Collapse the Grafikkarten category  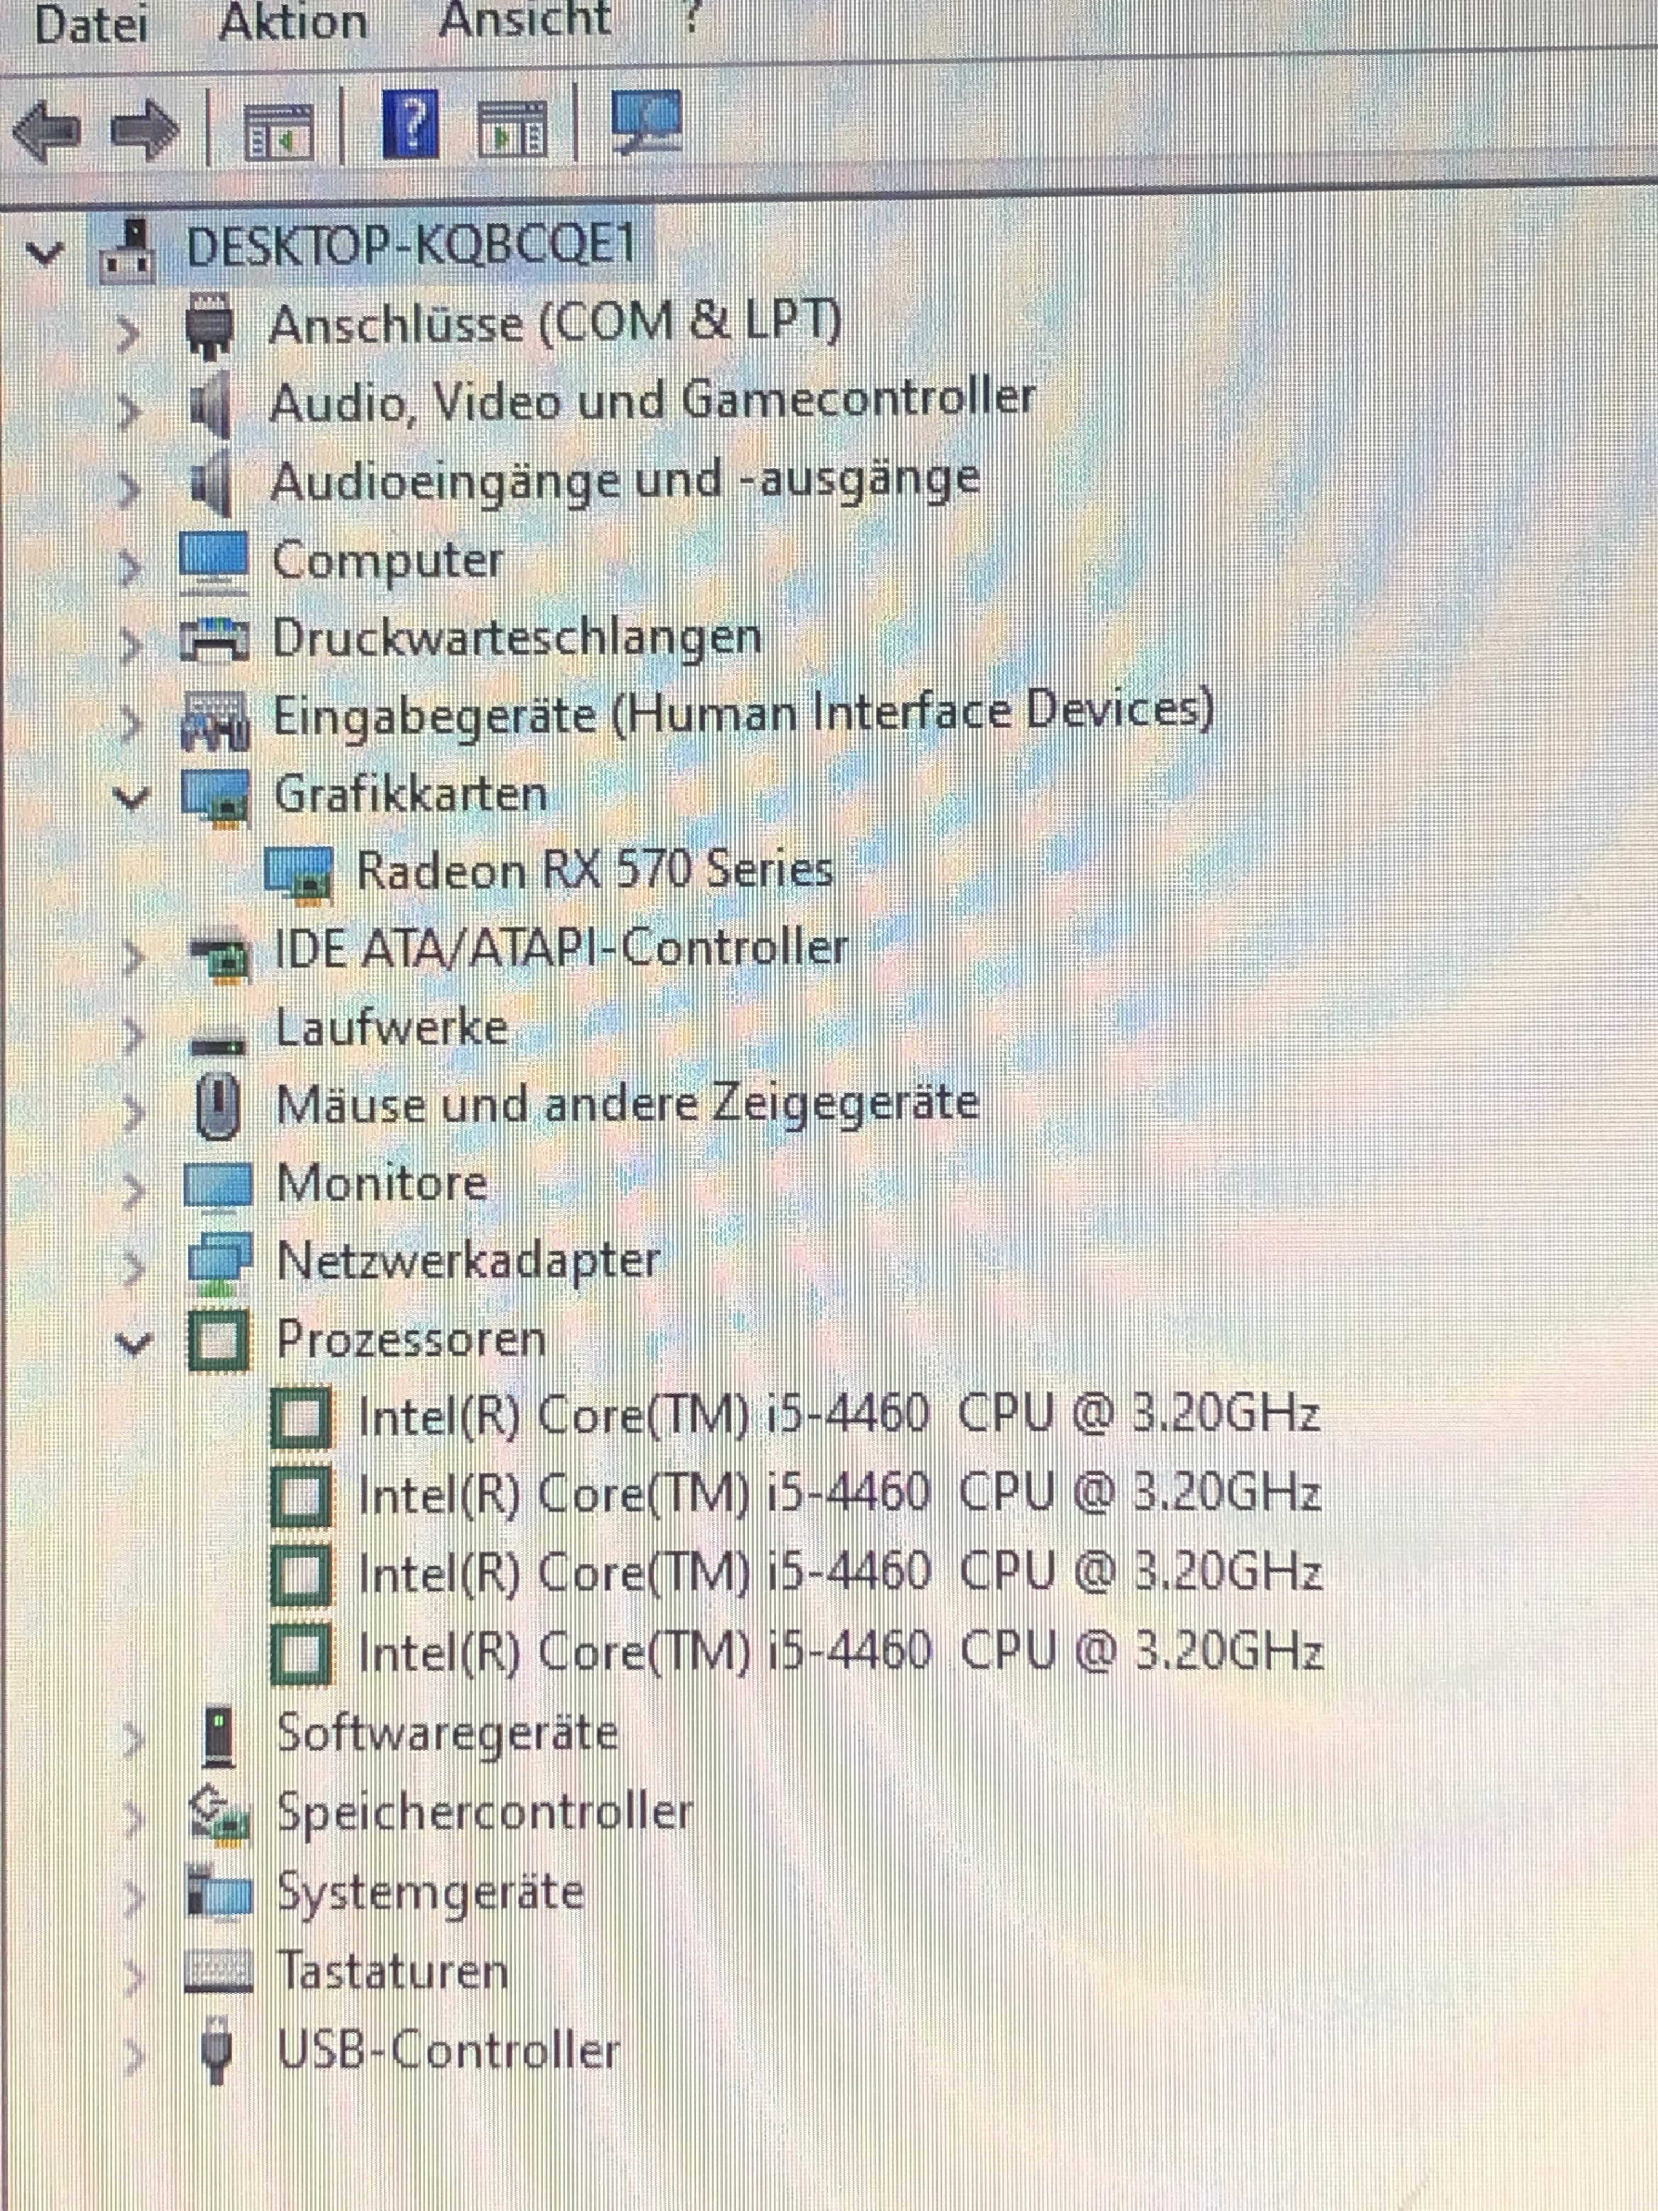(x=131, y=798)
